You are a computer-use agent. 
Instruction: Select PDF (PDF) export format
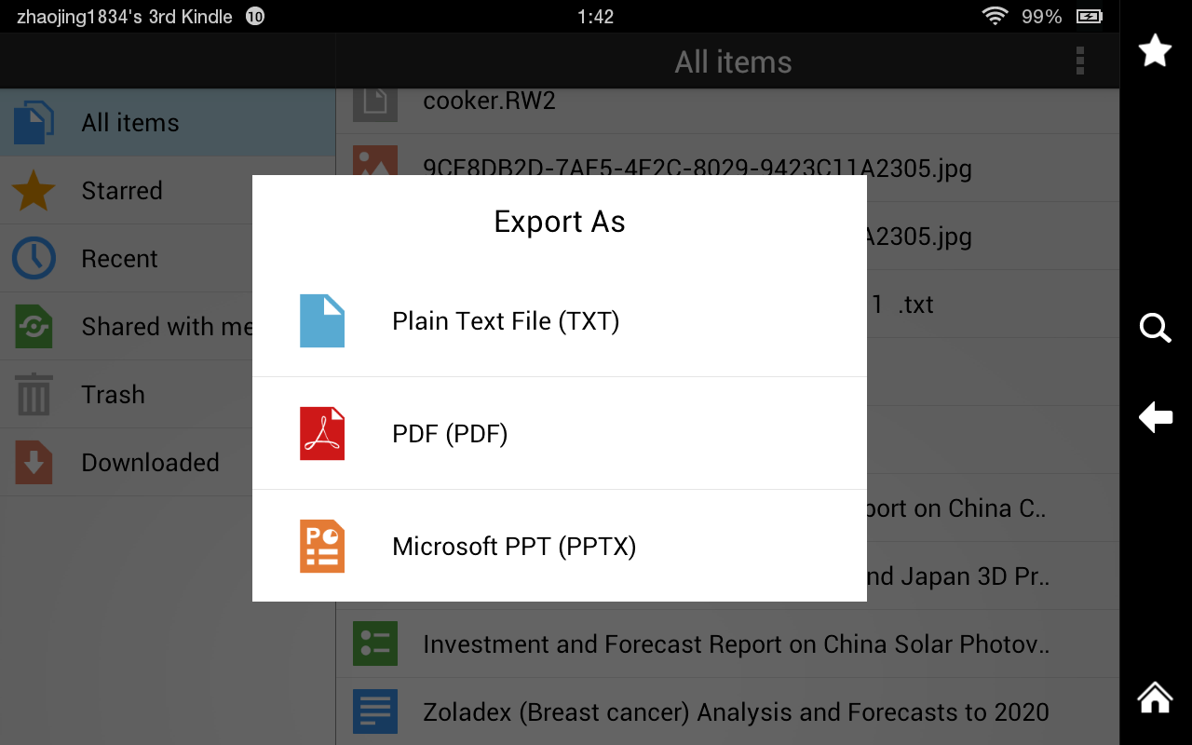pos(450,434)
